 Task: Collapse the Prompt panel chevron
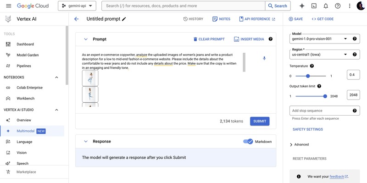(86, 39)
